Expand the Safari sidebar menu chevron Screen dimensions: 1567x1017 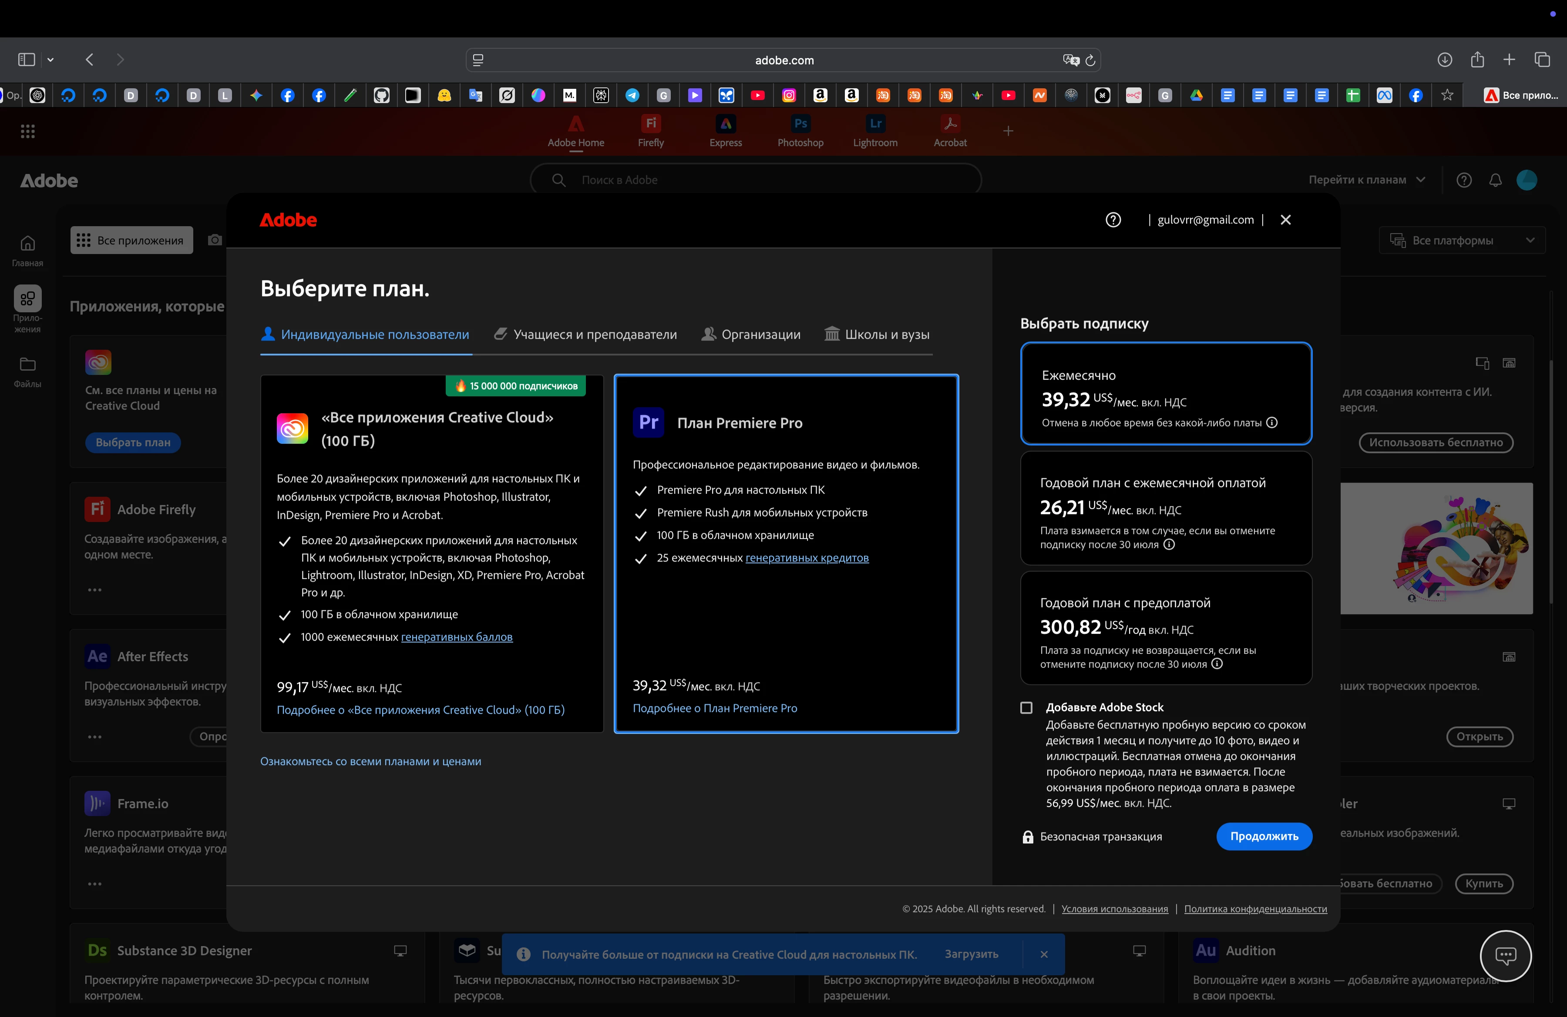pos(50,60)
